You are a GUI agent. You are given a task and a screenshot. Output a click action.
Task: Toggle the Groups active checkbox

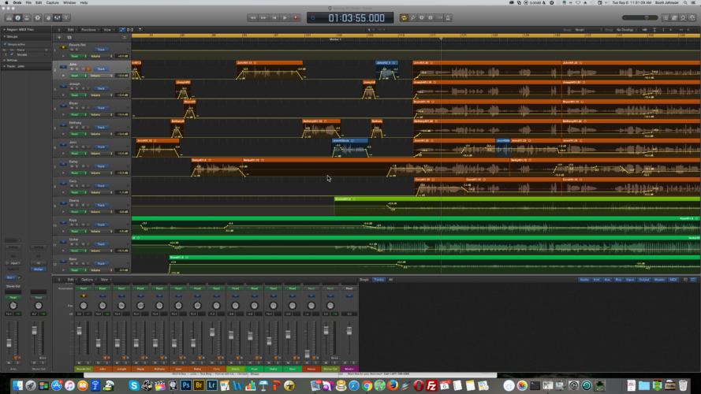6,44
